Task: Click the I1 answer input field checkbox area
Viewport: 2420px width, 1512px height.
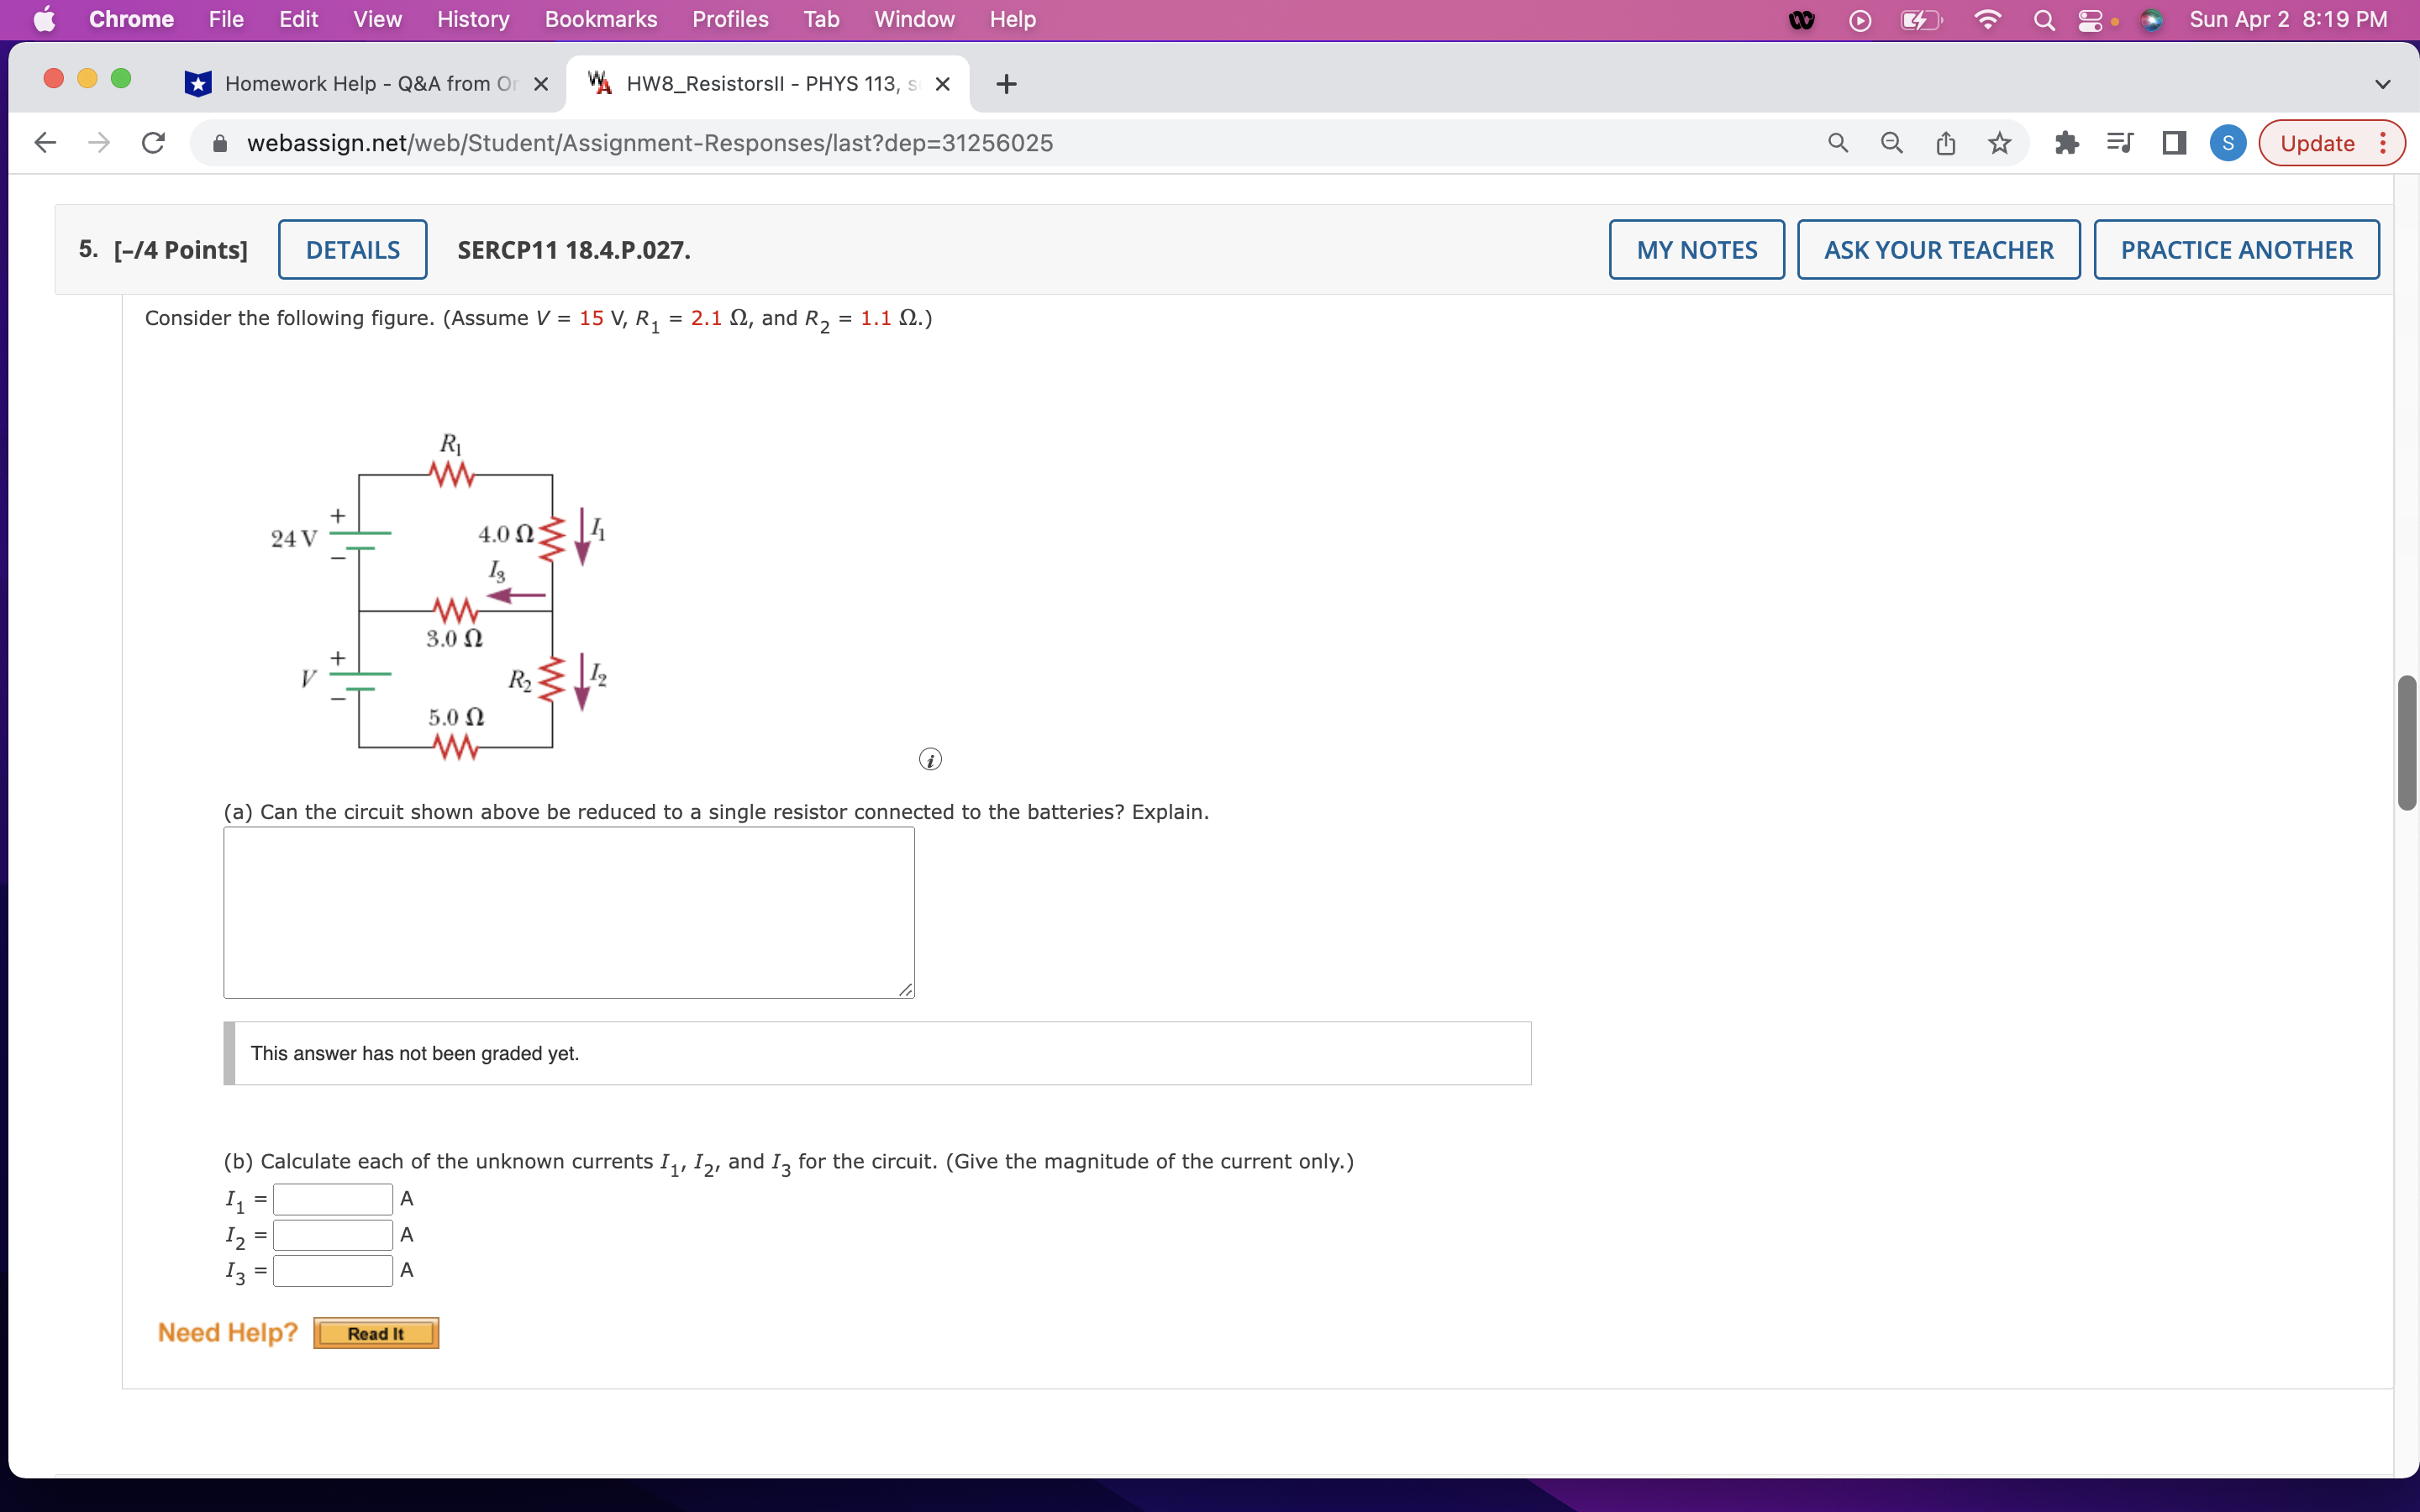Action: click(x=333, y=1198)
